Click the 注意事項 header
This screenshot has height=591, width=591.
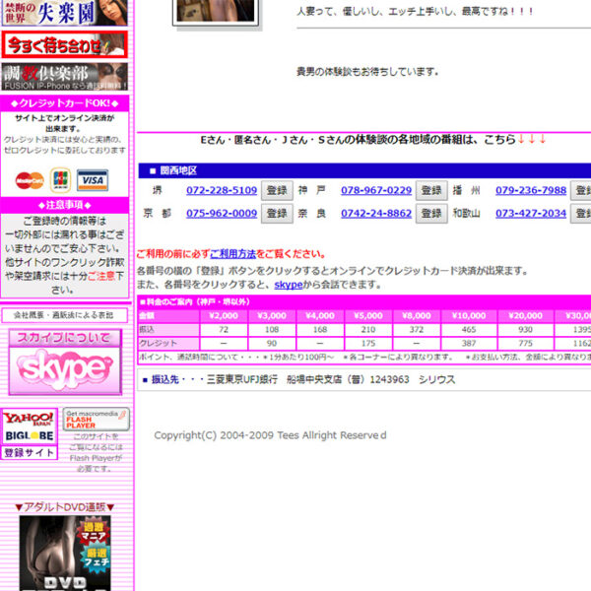64,205
